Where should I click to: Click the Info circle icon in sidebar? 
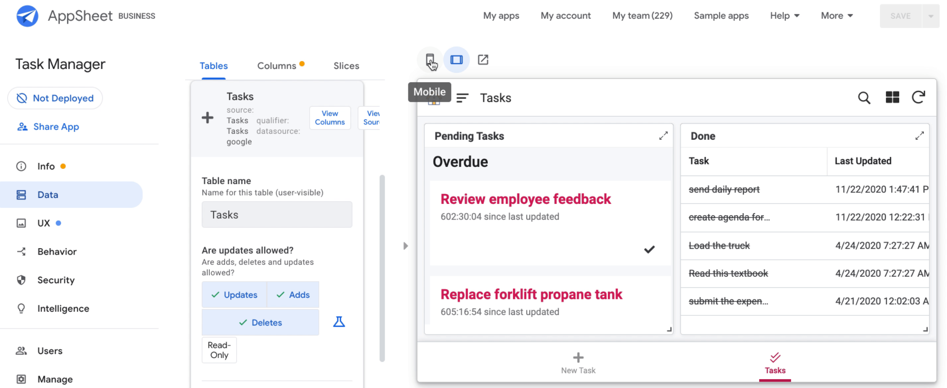coord(21,166)
